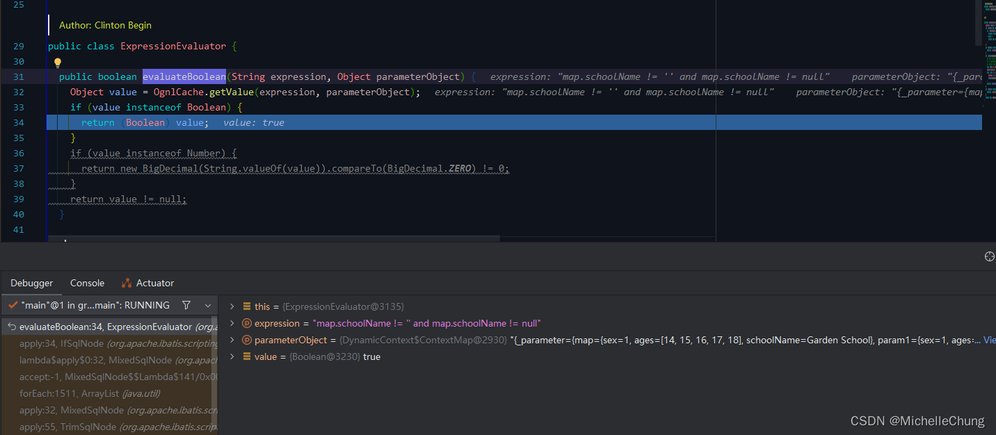Open the frames filter funnel icon
The image size is (996, 435).
[x=186, y=305]
